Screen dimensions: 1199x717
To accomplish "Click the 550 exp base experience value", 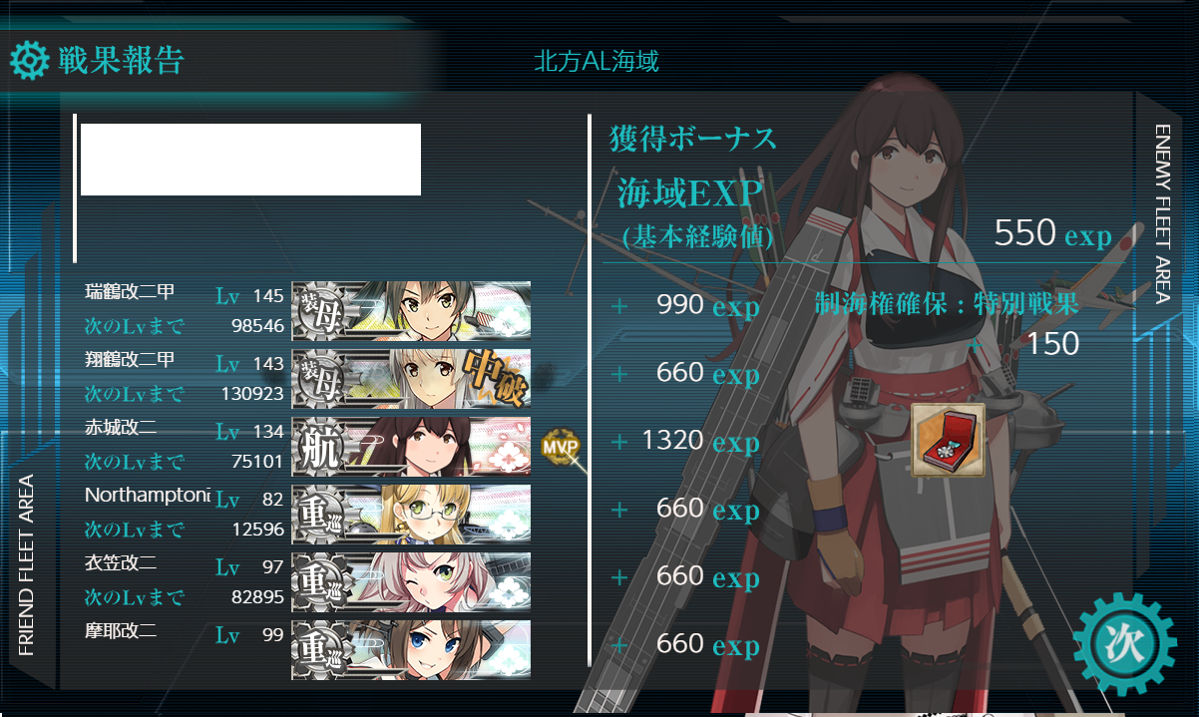I will (x=1052, y=233).
